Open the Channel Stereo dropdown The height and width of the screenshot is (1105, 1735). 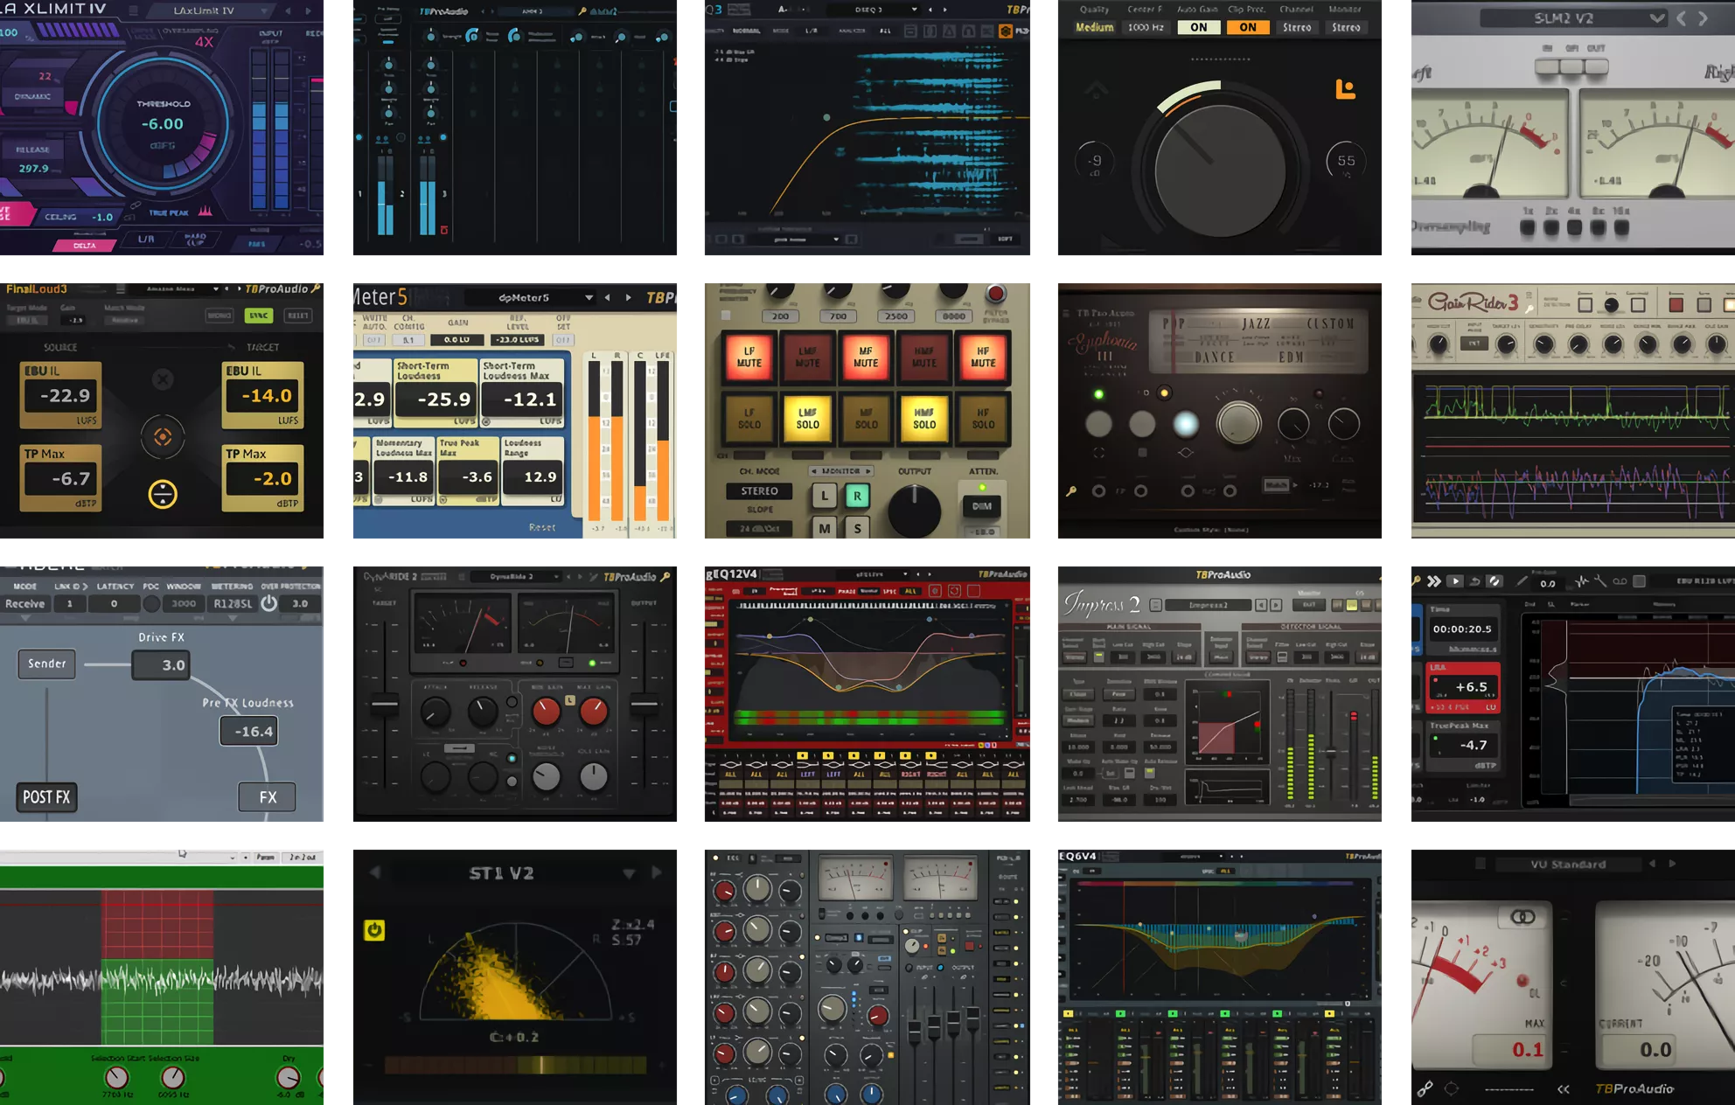[x=1297, y=27]
